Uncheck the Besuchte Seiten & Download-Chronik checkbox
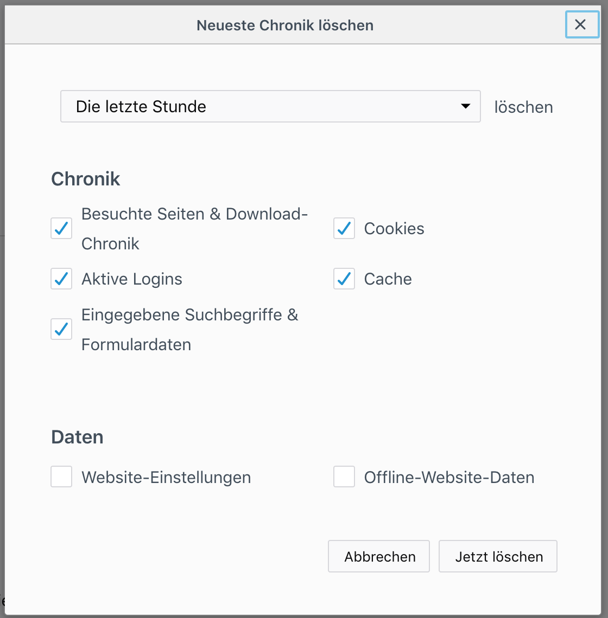608x618 pixels. pyautogui.click(x=61, y=228)
